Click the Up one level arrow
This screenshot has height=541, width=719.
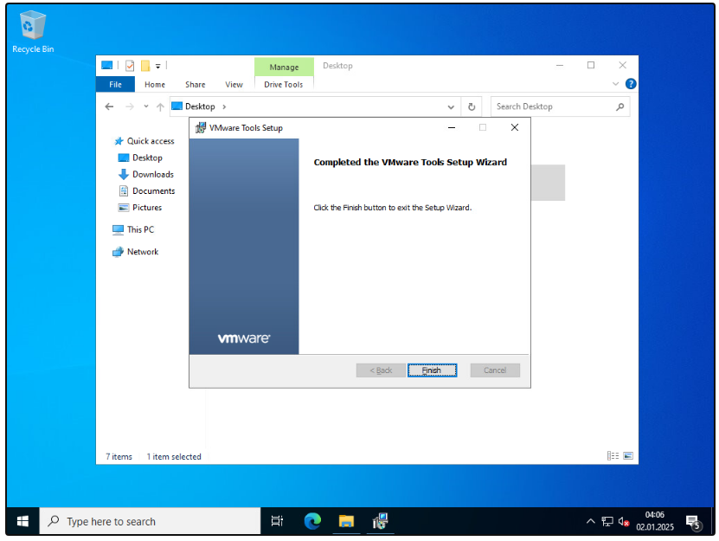coord(160,107)
